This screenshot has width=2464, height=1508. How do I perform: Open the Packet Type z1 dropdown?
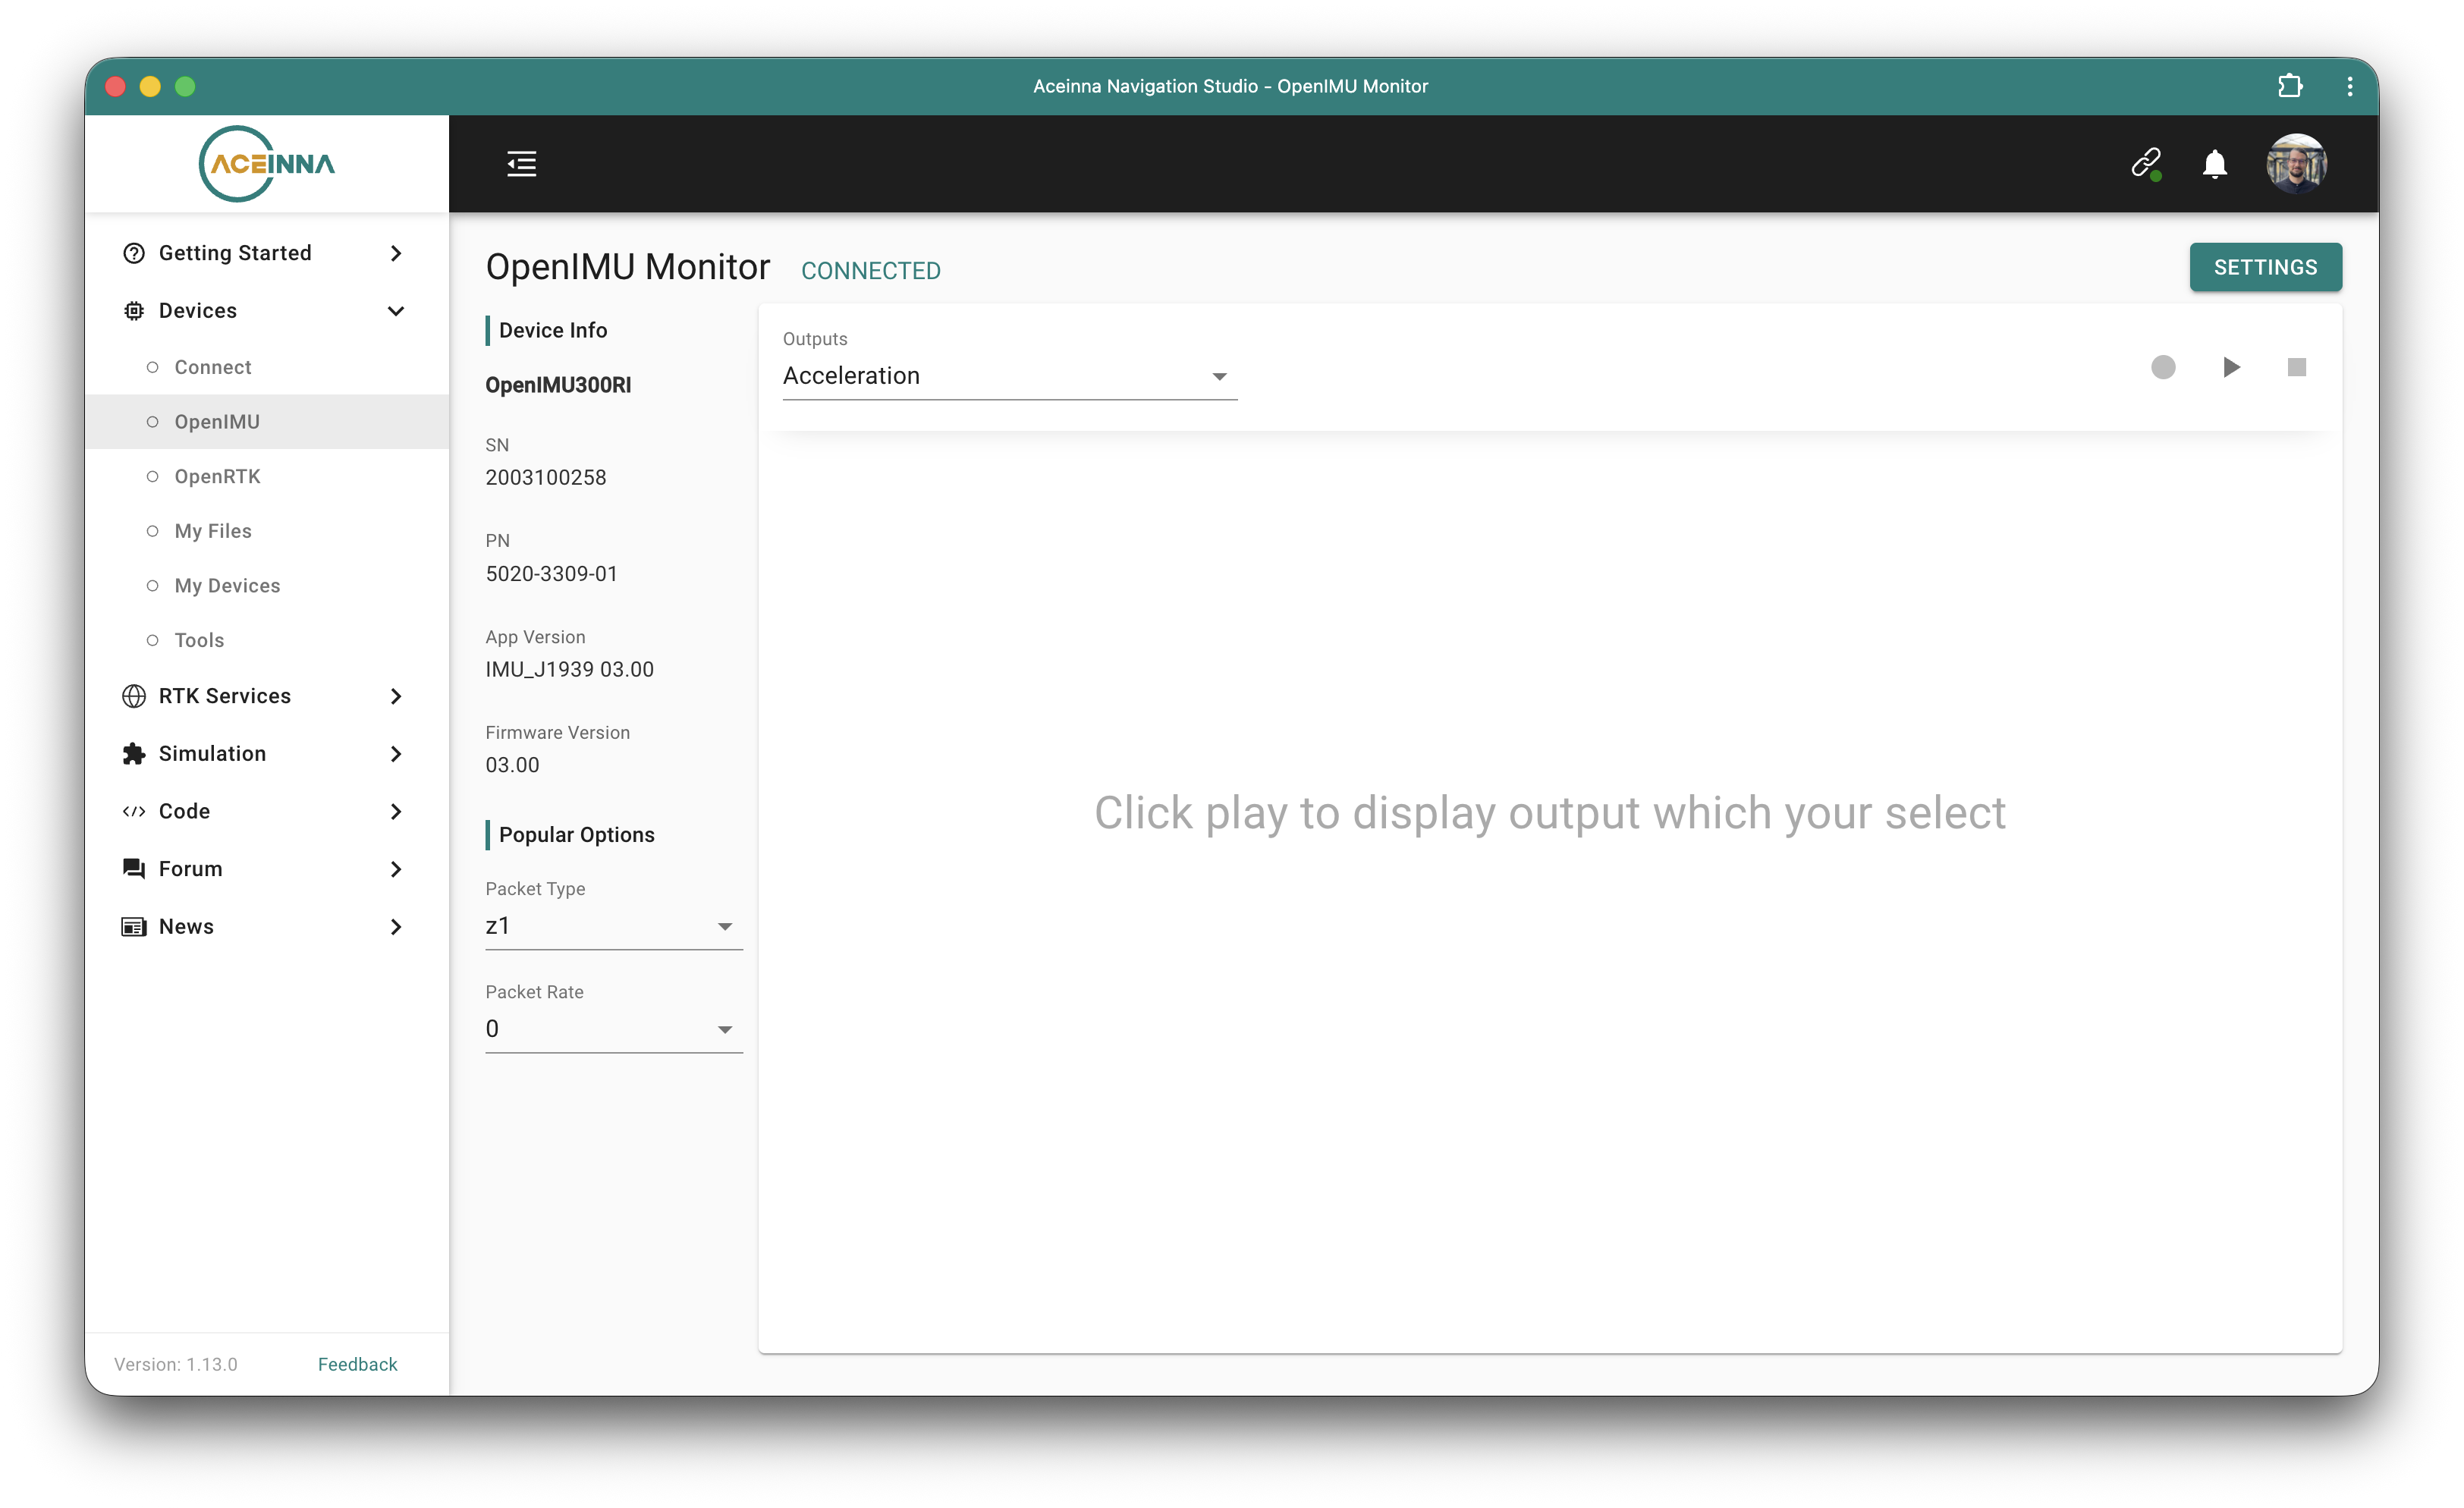click(613, 925)
